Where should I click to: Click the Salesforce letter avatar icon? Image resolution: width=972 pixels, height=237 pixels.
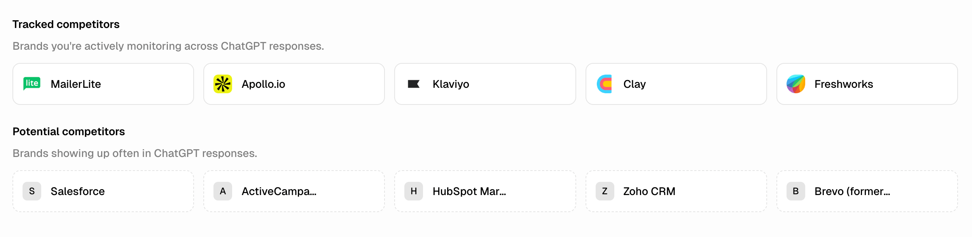click(32, 191)
